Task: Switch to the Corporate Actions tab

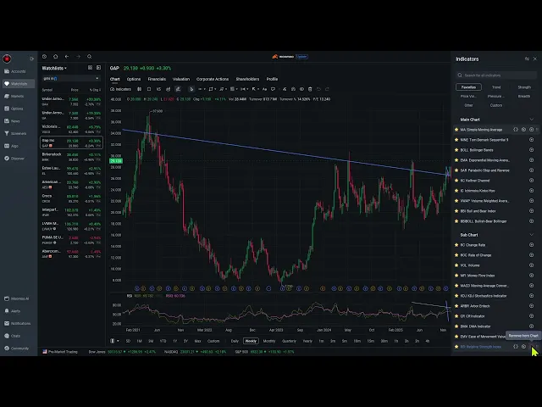Action: 213,79
